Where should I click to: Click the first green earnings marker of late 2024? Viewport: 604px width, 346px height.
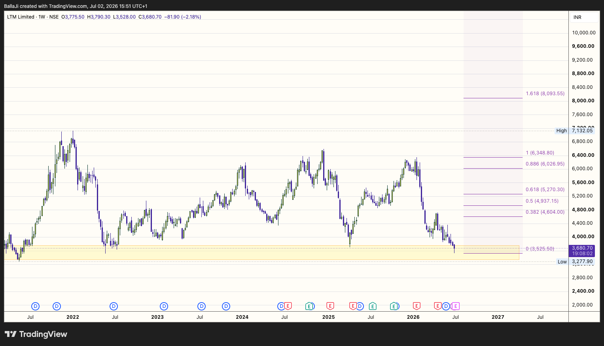309,306
